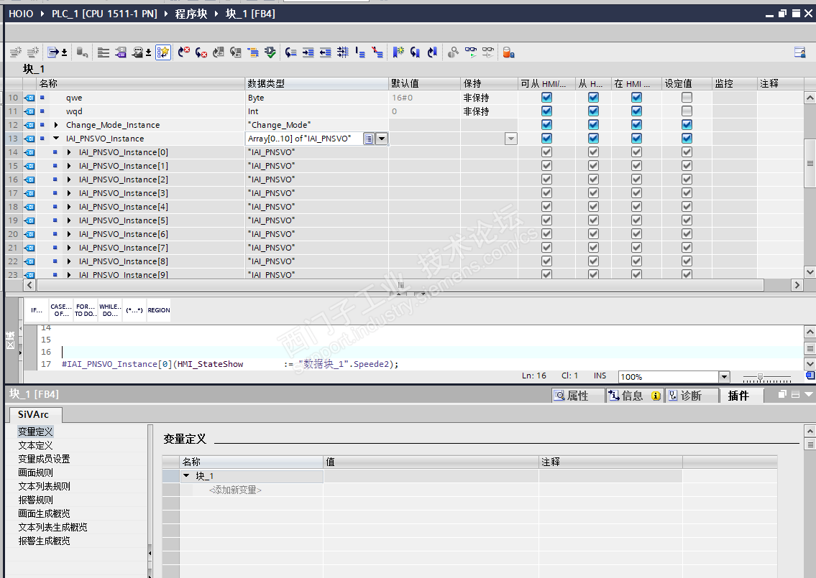
Task: Toggle 从 H... checkbox for wqd row
Action: [593, 111]
